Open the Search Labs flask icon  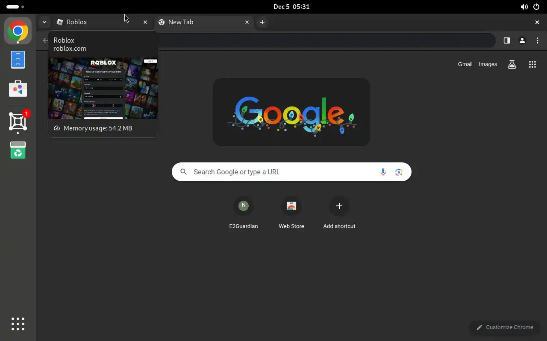coord(512,64)
